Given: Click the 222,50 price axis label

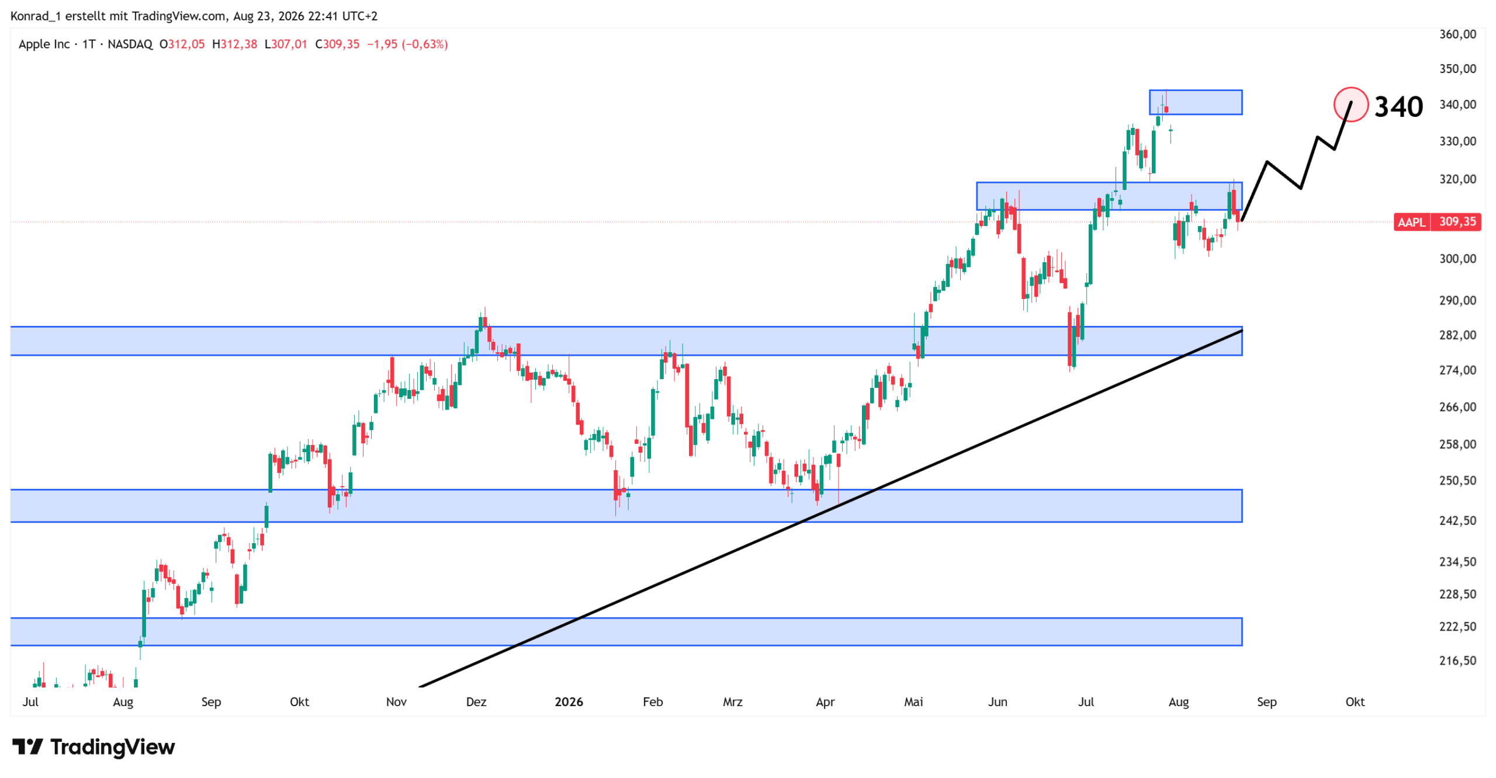Looking at the screenshot, I should pyautogui.click(x=1457, y=627).
